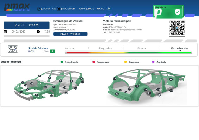Click part marker 6 on front chassis view
The height and width of the screenshot is (140, 199).
click(40, 76)
